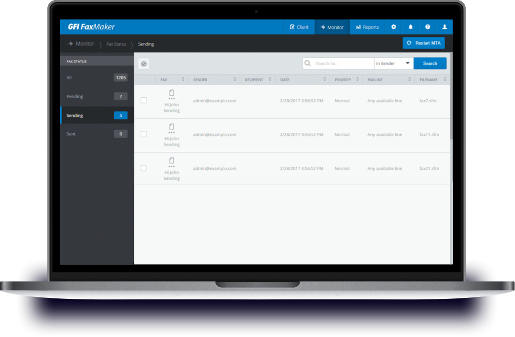Open the 'in Sender' search filter dropdown

[x=393, y=63]
